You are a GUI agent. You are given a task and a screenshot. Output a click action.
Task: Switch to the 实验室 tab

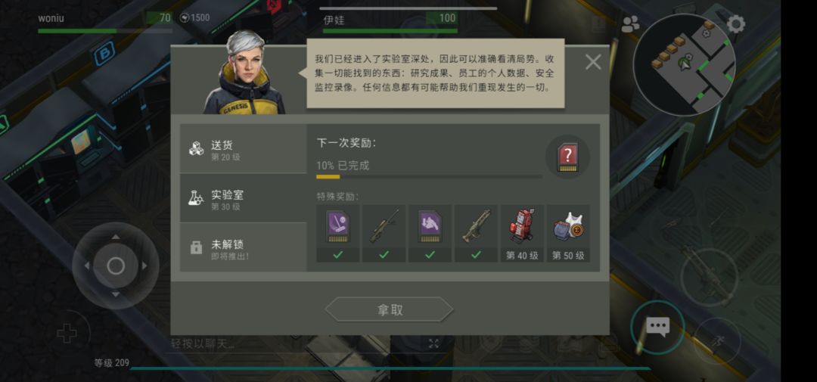click(244, 198)
